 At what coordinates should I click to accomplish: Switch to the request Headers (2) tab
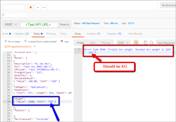22,34
